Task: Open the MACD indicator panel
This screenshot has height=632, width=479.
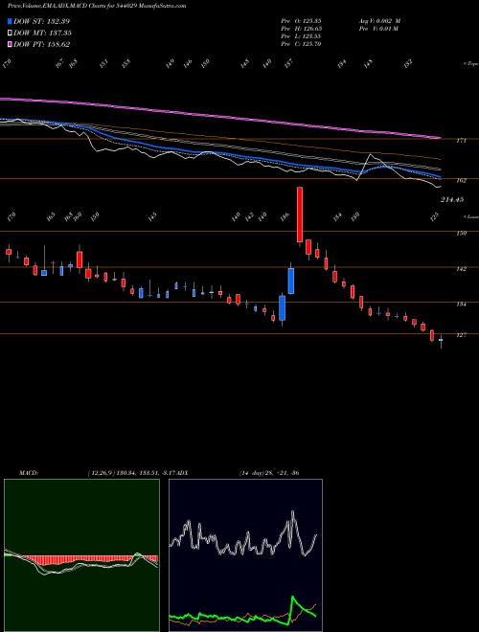Action: coord(81,555)
